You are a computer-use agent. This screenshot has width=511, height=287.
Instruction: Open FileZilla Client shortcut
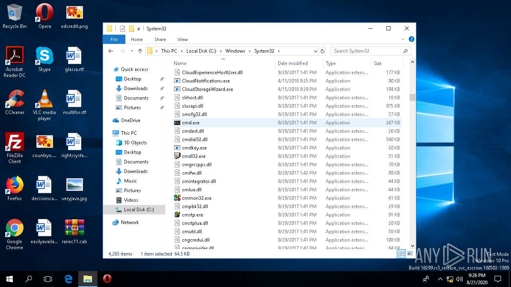click(x=15, y=148)
